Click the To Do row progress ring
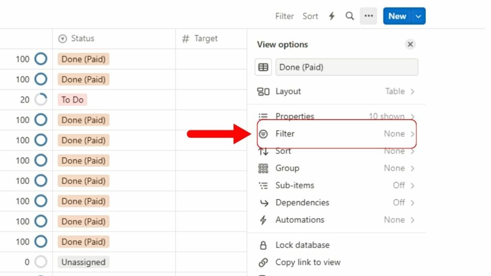The height and width of the screenshot is (276, 491). pyautogui.click(x=42, y=99)
